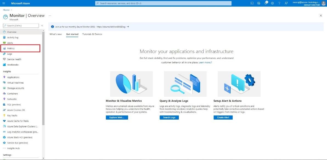Open the Directories and subscriptions filter icon

pyautogui.click(x=259, y=3)
